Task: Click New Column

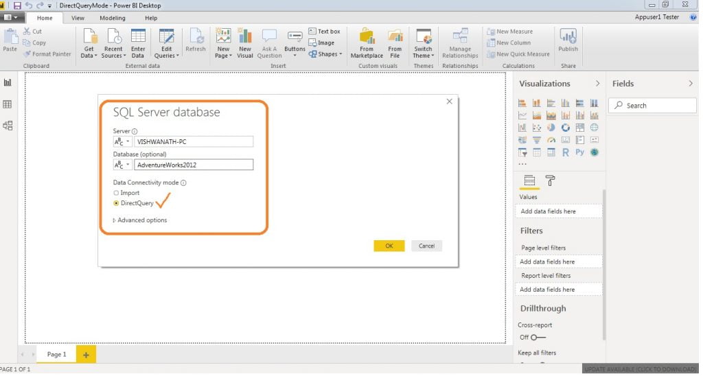Action: 509,43
